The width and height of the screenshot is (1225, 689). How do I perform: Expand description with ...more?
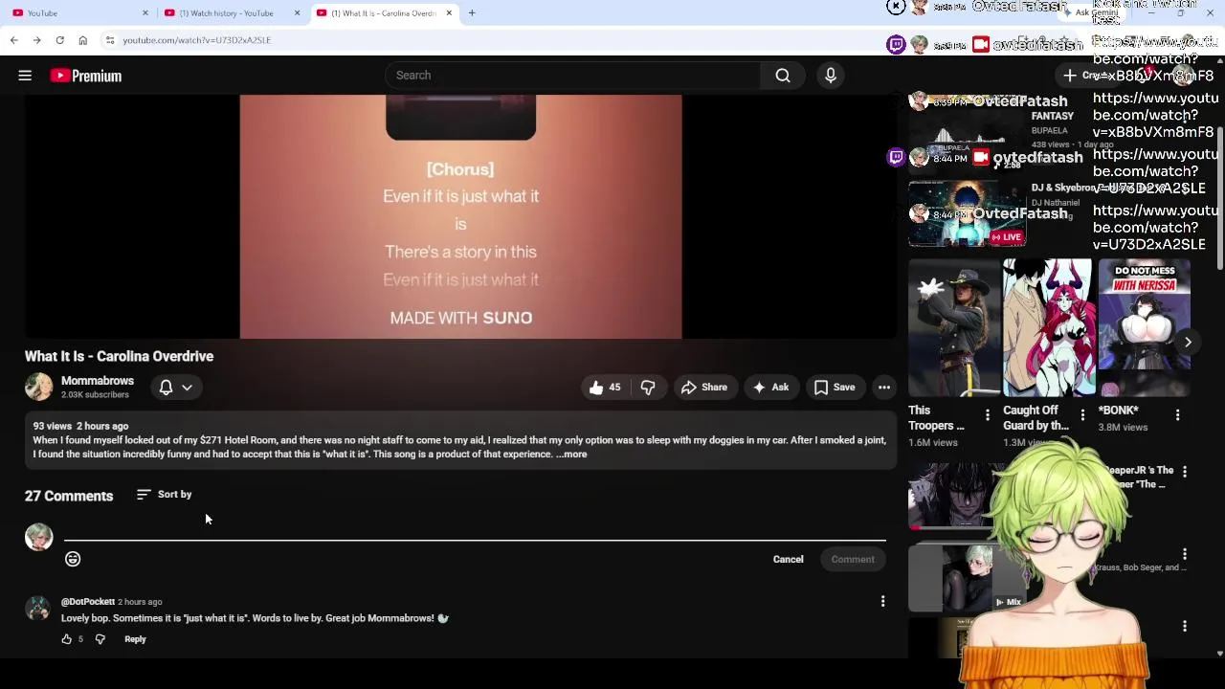pyautogui.click(x=571, y=455)
